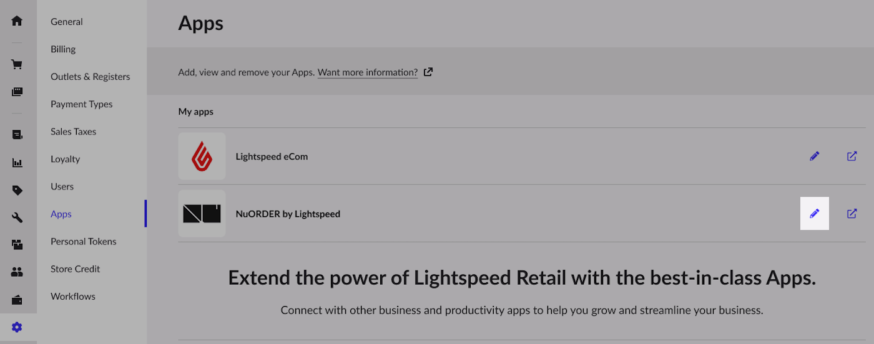The image size is (874, 344).
Task: Click the shopping cart Sell icon
Action: tap(17, 64)
